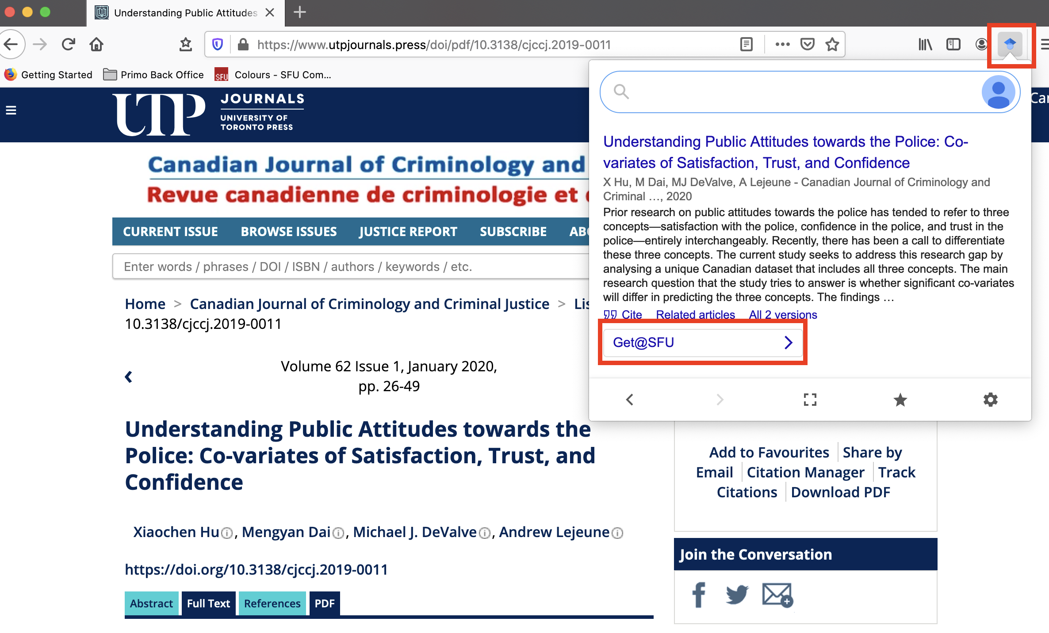The image size is (1049, 633).
Task: Show info for Andrew Lejeune
Action: tap(617, 534)
